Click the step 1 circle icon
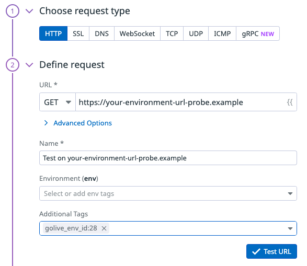Image resolution: width=307 pixels, height=266 pixels. pos(13,11)
